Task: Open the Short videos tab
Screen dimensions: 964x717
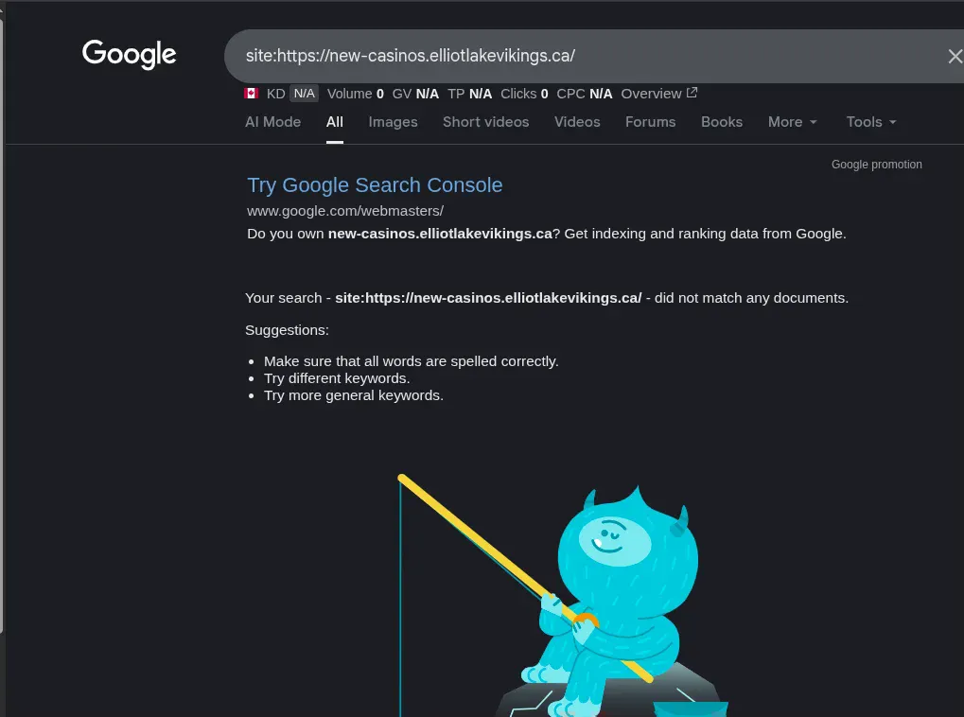Action: pos(485,122)
